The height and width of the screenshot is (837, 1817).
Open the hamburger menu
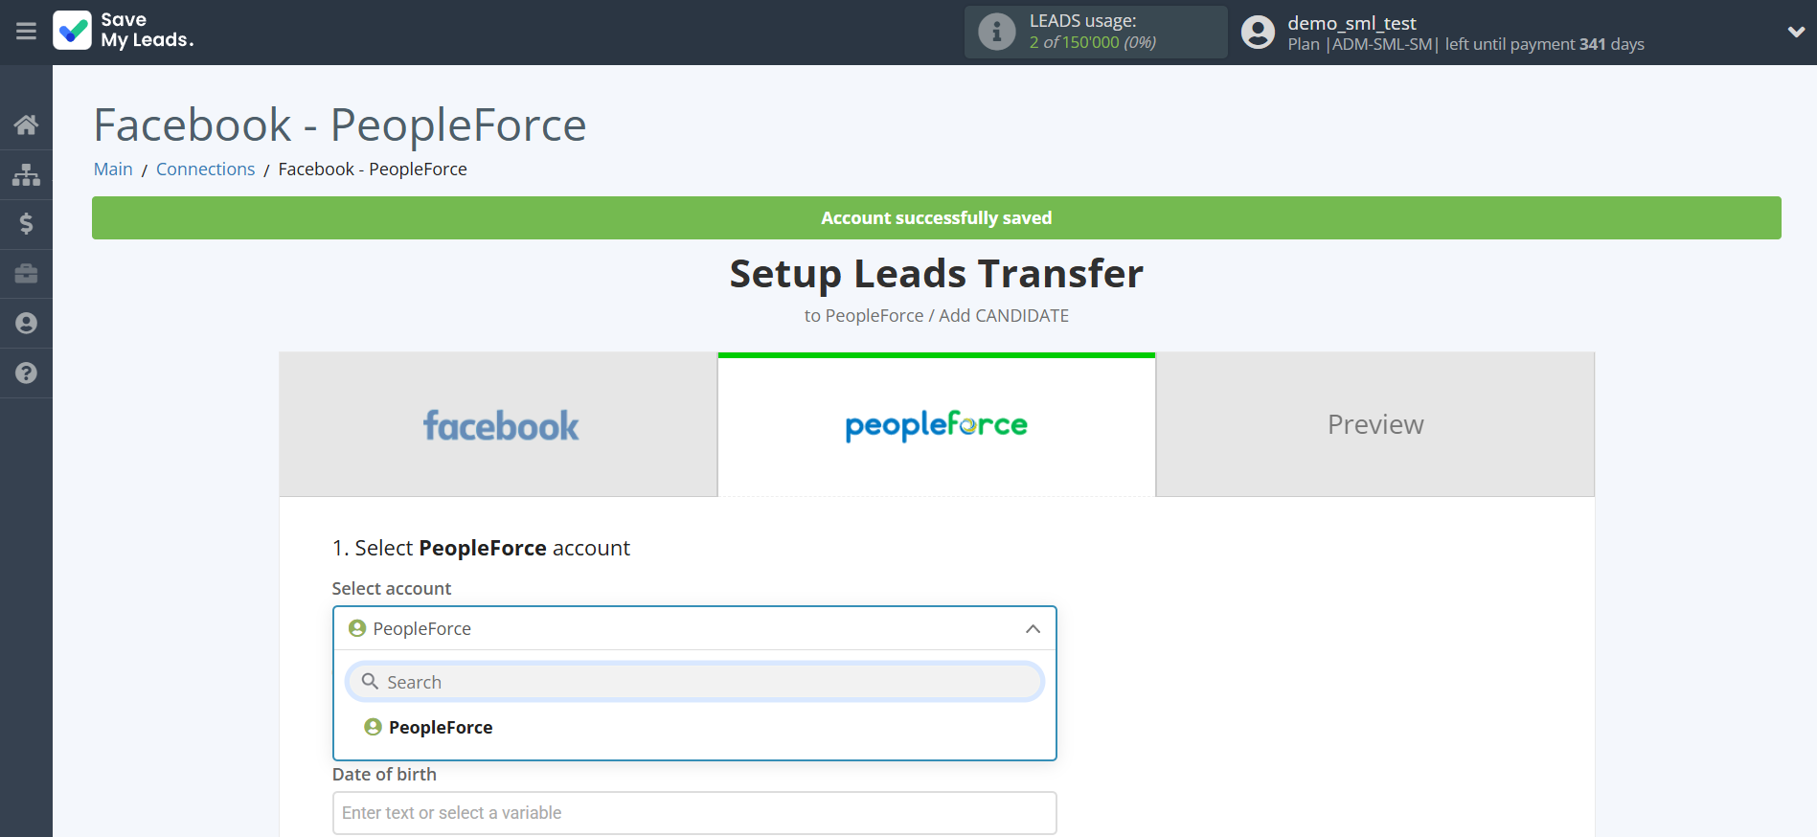click(x=26, y=32)
